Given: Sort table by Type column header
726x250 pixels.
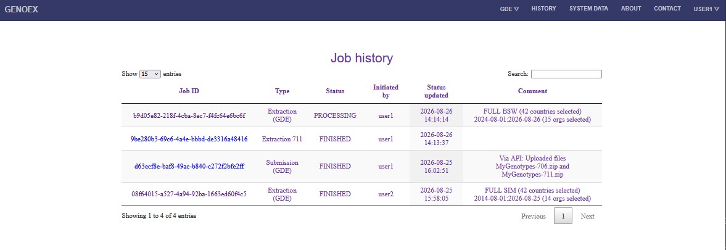Looking at the screenshot, I should click(282, 91).
